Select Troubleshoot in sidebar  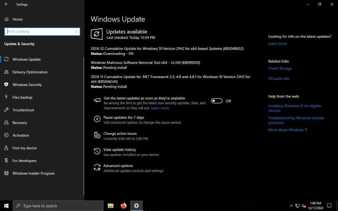42,110
